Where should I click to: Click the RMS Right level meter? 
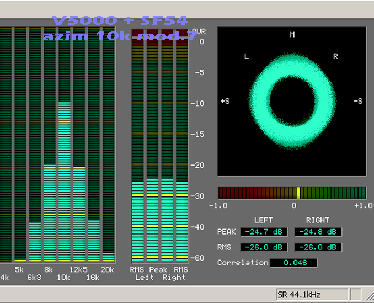(182, 221)
